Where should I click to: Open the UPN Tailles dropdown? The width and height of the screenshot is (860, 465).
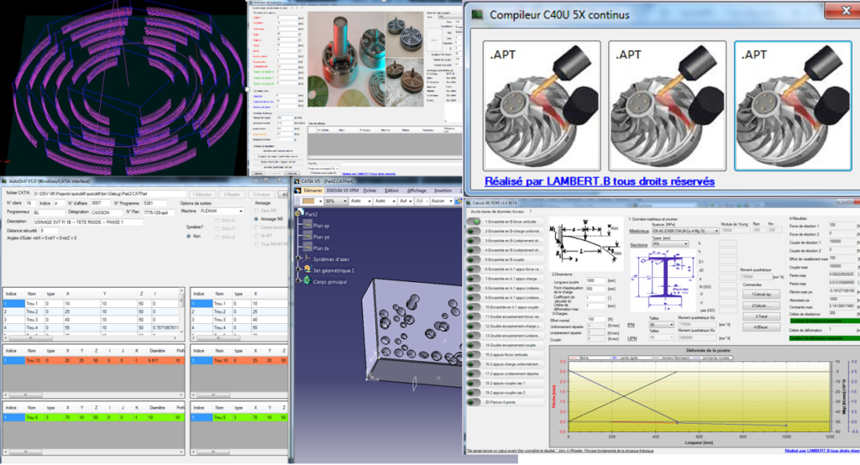pyautogui.click(x=661, y=337)
